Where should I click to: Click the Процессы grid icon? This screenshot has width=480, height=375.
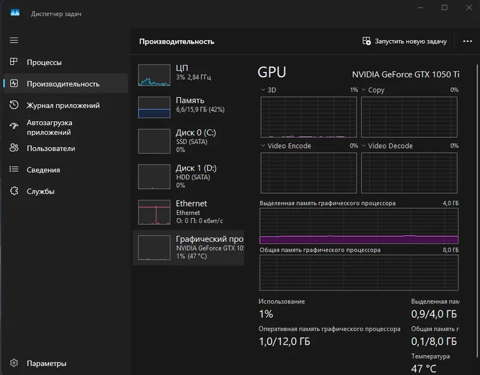[14, 62]
